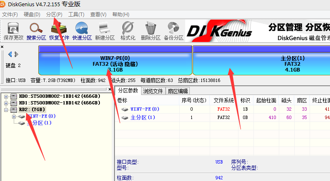Screen dimensions: 330x181
Task: Open the 文件(F) menu
Action: tap(10, 15)
